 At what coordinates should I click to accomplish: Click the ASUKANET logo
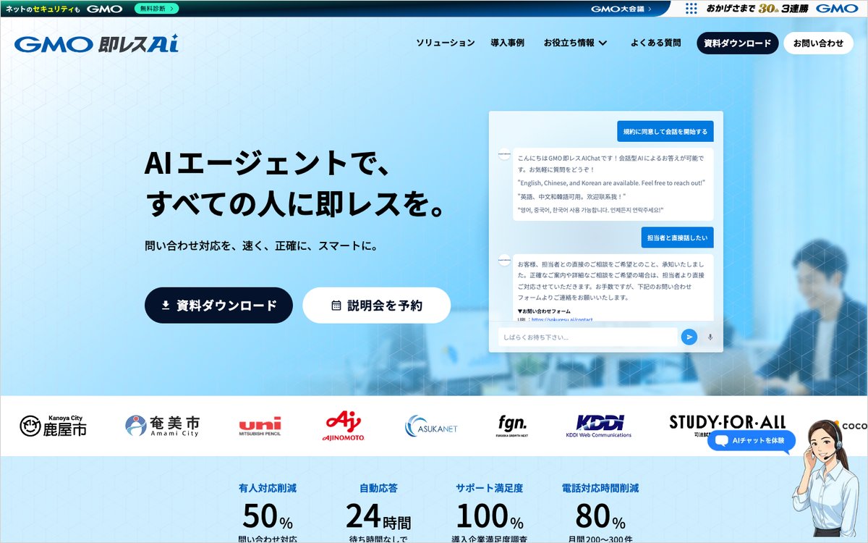pos(431,426)
